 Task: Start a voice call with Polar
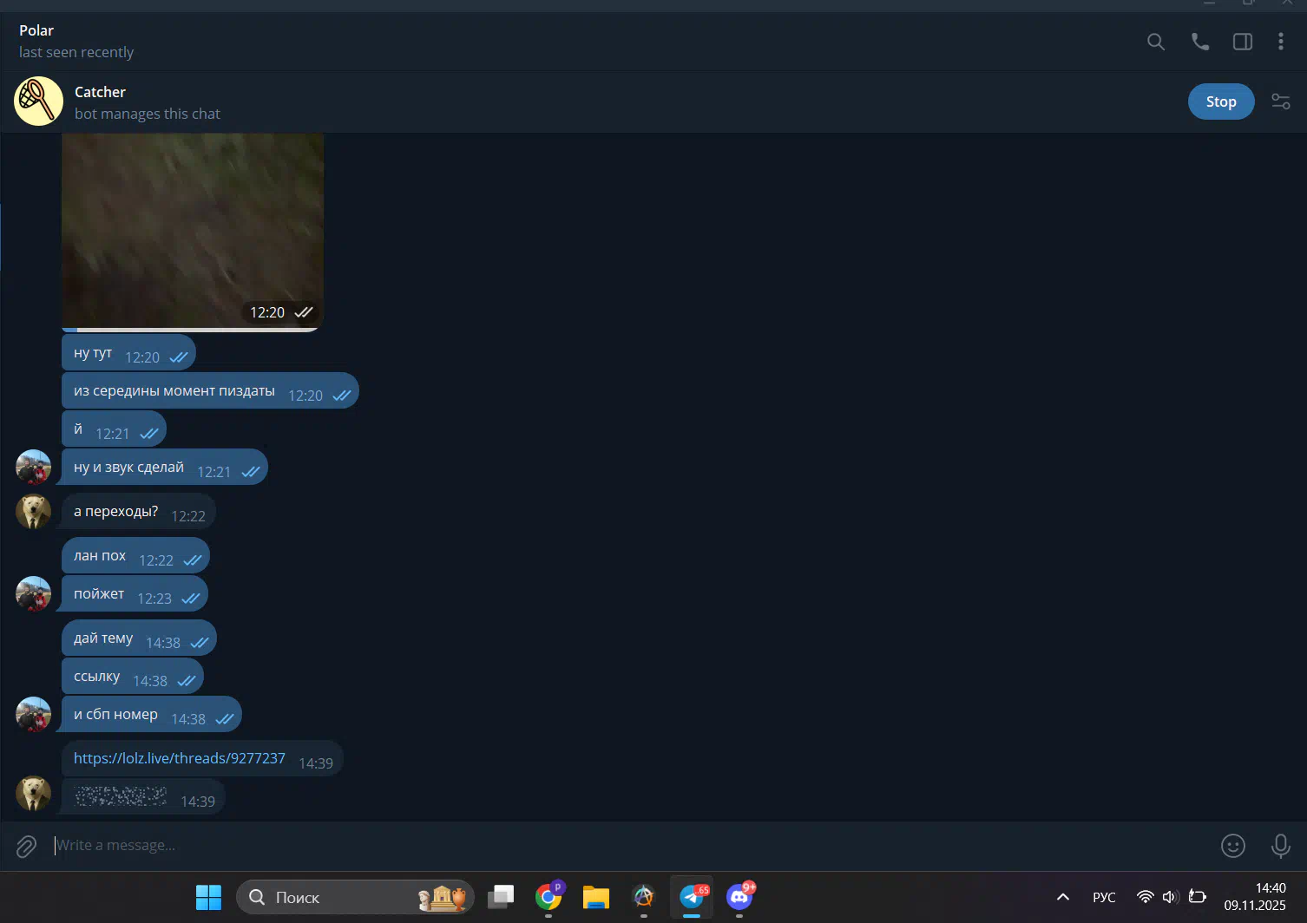(1199, 42)
